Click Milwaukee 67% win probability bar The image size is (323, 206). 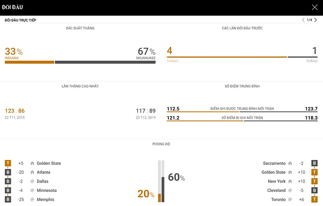(105, 62)
